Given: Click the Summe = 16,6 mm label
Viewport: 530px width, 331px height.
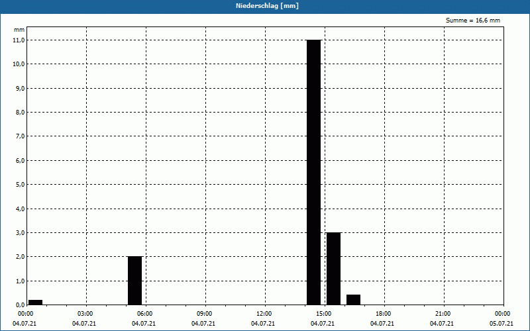Looking at the screenshot, I should coord(473,21).
